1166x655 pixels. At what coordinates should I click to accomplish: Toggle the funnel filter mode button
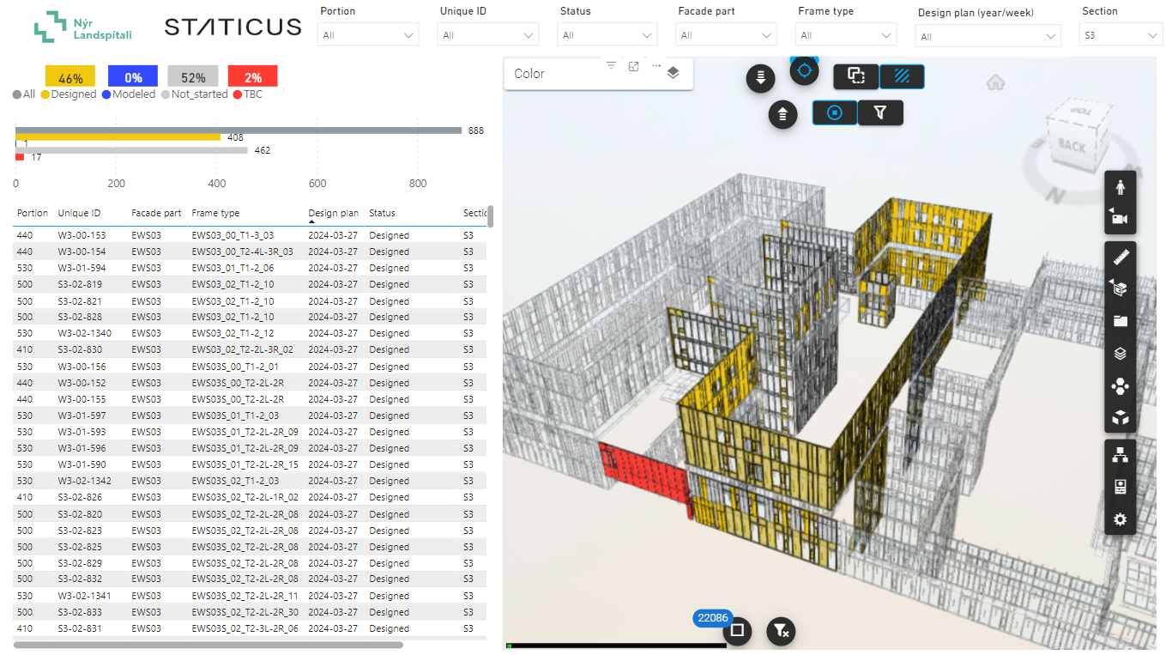(880, 112)
